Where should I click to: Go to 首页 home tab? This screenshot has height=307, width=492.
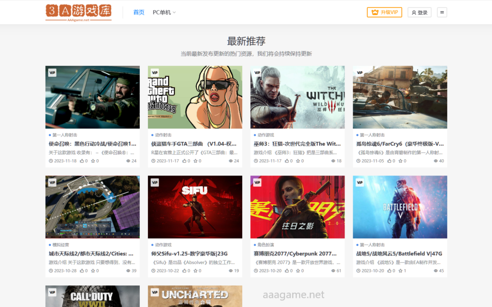(139, 12)
